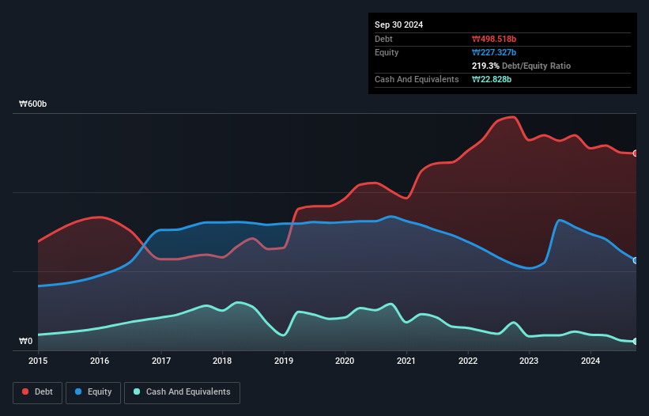Click the red Debt endpoint marker
Screen dimensions: 649x416
coord(636,153)
